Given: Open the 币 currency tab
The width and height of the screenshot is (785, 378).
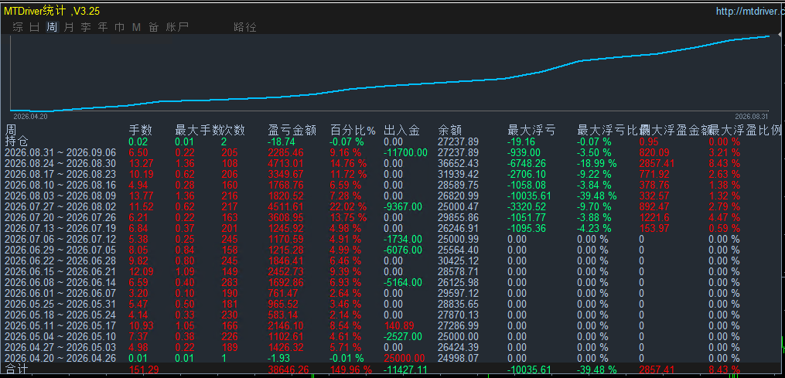Looking at the screenshot, I should [x=120, y=27].
